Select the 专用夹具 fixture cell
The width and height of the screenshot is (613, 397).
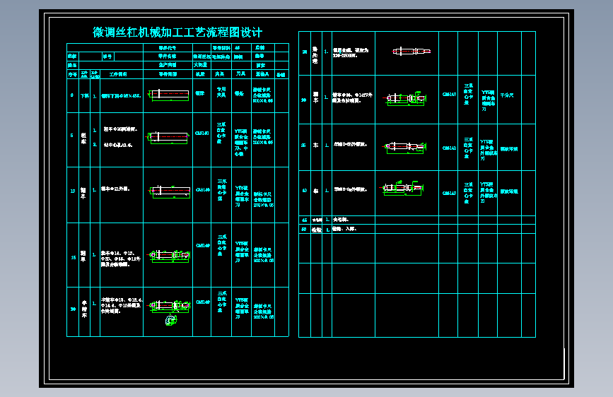[221, 93]
